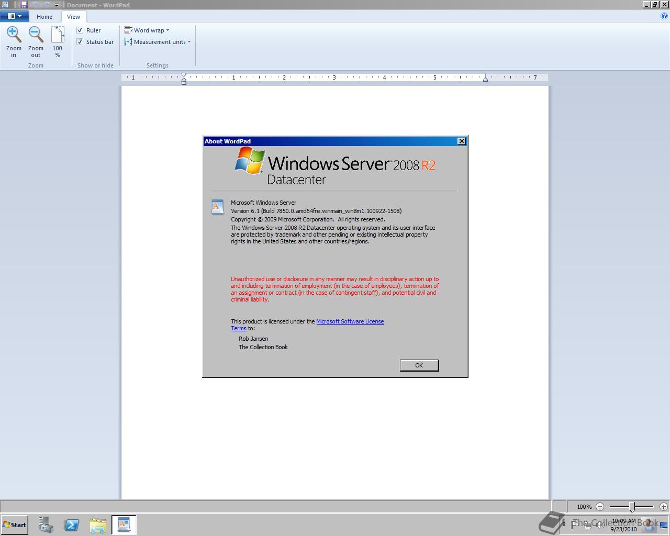670x536 pixels.
Task: Open the blue WordPad application menu button
Action: [x=14, y=16]
